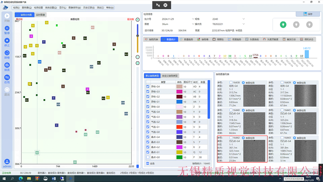
Task: Click the 换卷 roll-change icon
Action: (x=7, y=53)
